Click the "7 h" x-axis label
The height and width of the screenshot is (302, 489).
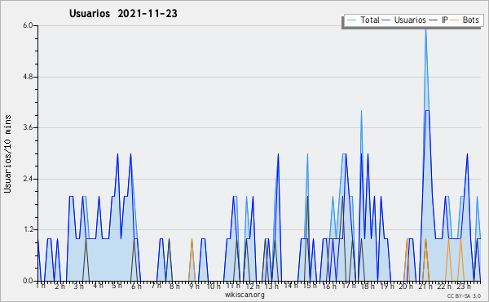(156, 286)
